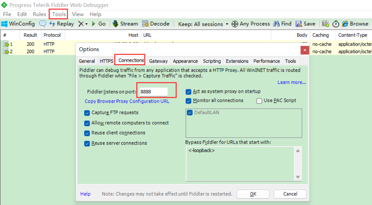The height and width of the screenshot is (205, 372).
Task: Switch to the Scripting tab
Action: pyautogui.click(x=212, y=61)
